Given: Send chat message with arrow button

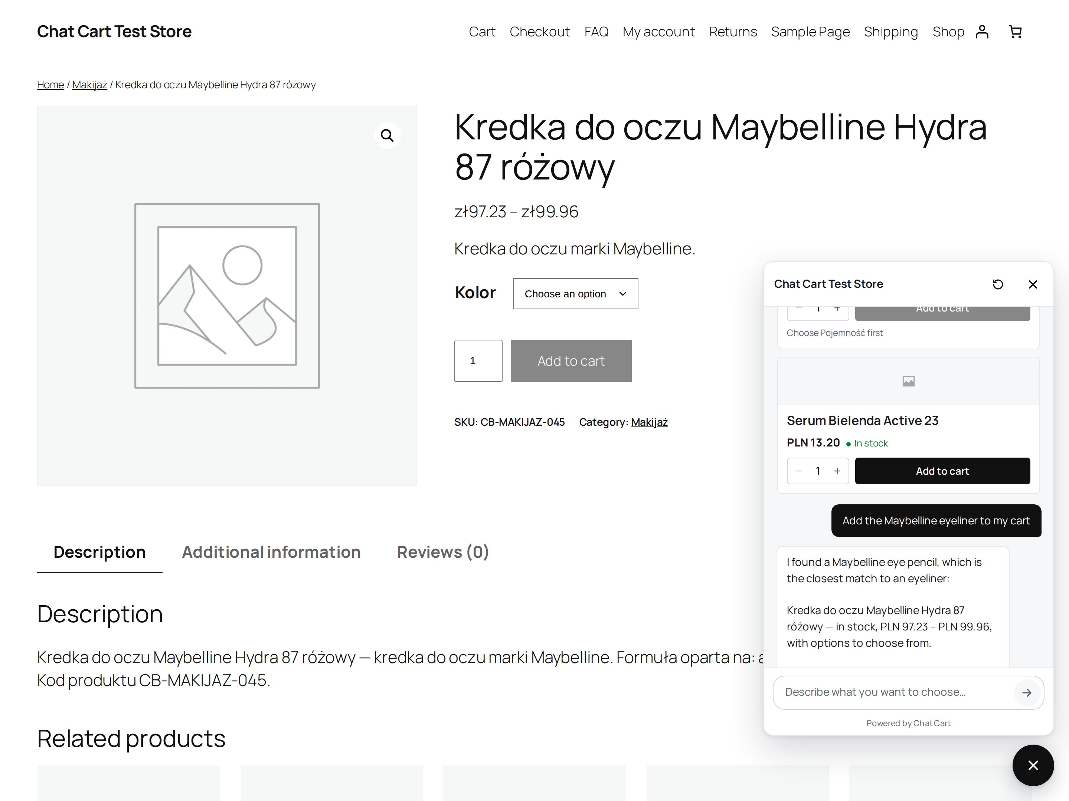Looking at the screenshot, I should [1026, 693].
